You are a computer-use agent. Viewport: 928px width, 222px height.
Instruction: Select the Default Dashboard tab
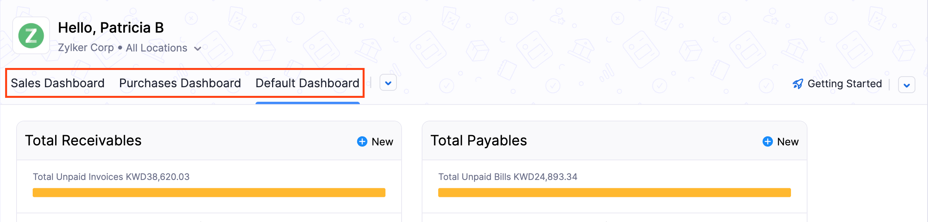point(307,83)
